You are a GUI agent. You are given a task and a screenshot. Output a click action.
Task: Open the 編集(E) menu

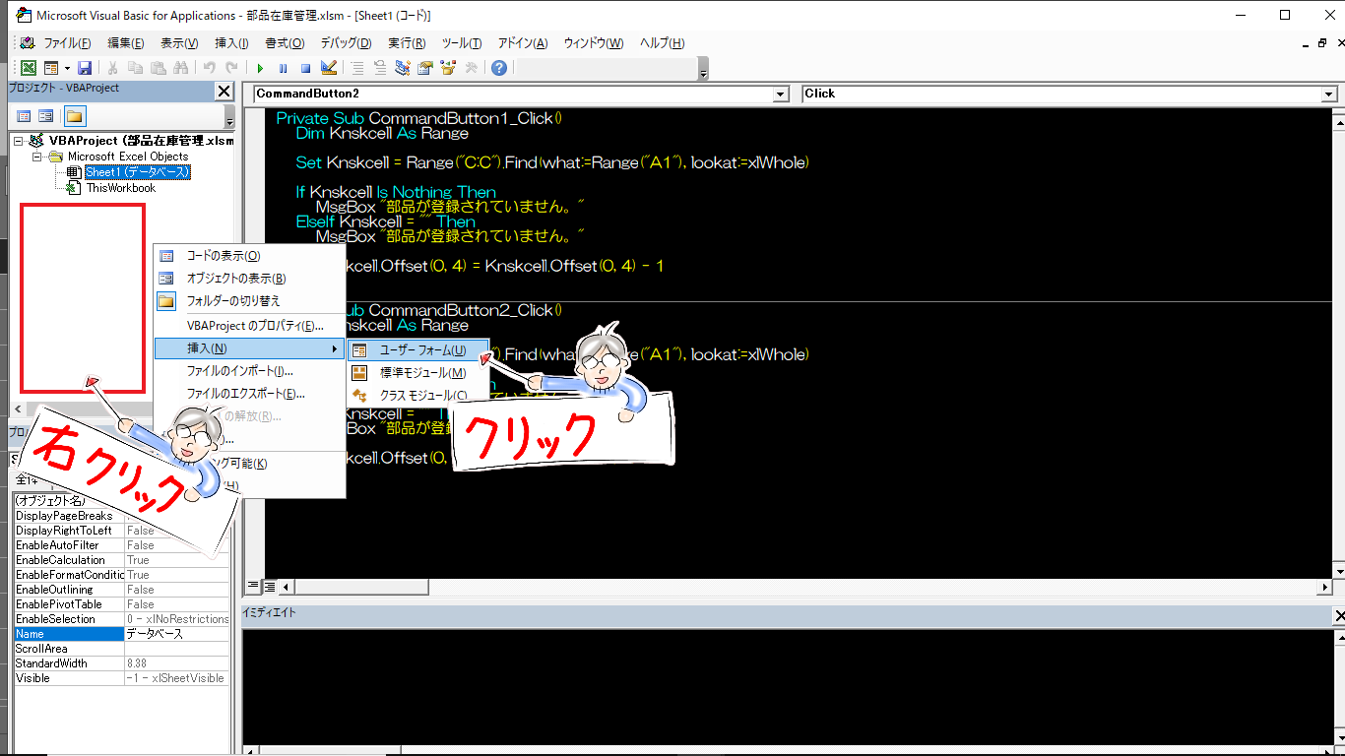(125, 43)
